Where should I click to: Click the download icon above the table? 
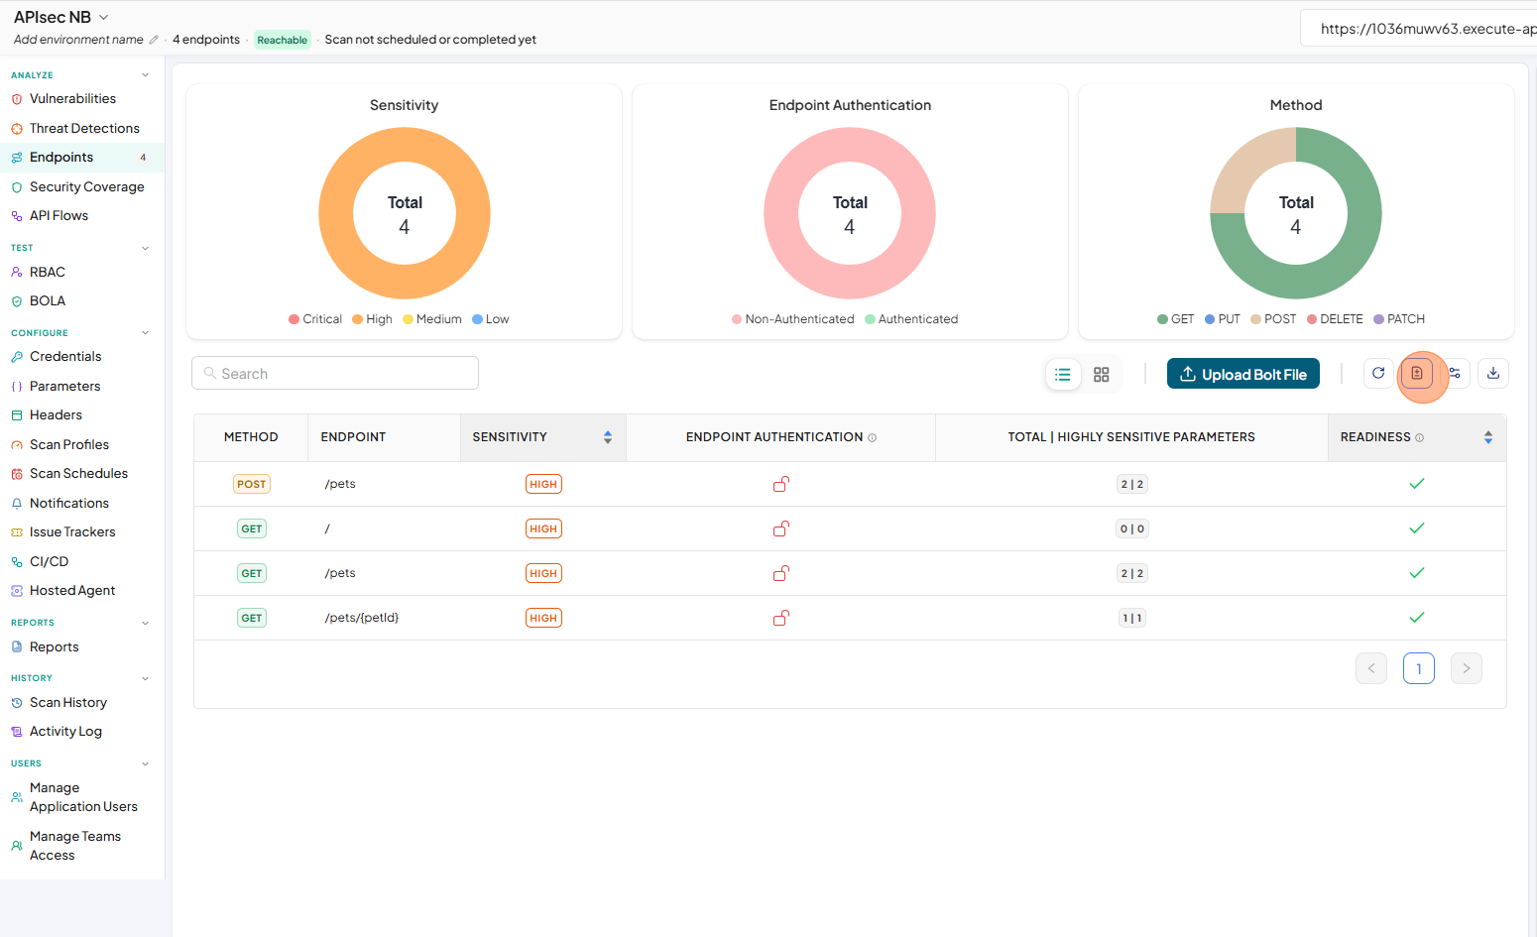tap(1493, 374)
